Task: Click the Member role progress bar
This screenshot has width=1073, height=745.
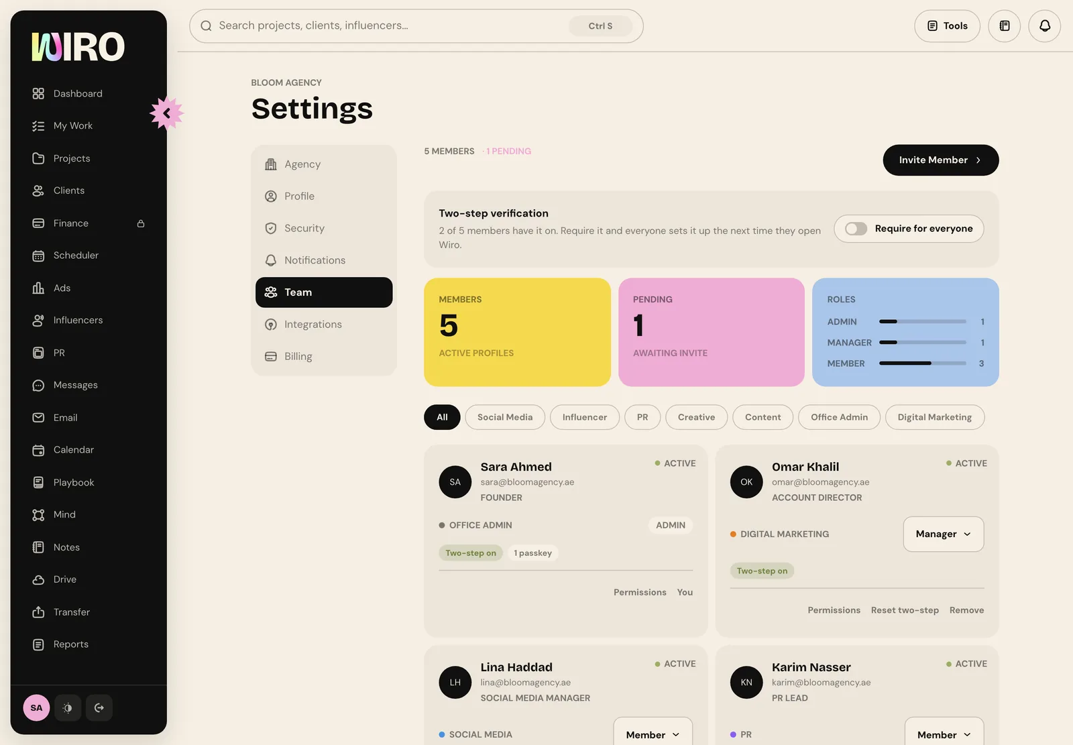Action: (x=923, y=363)
